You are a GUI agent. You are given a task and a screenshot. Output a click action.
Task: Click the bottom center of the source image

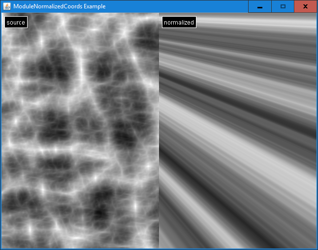point(80,246)
